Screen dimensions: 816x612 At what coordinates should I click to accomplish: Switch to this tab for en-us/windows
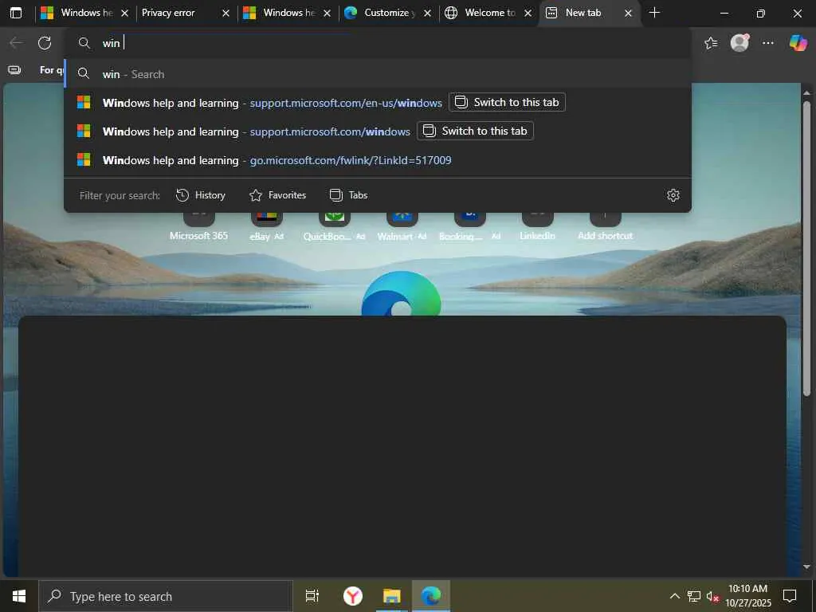[507, 102]
